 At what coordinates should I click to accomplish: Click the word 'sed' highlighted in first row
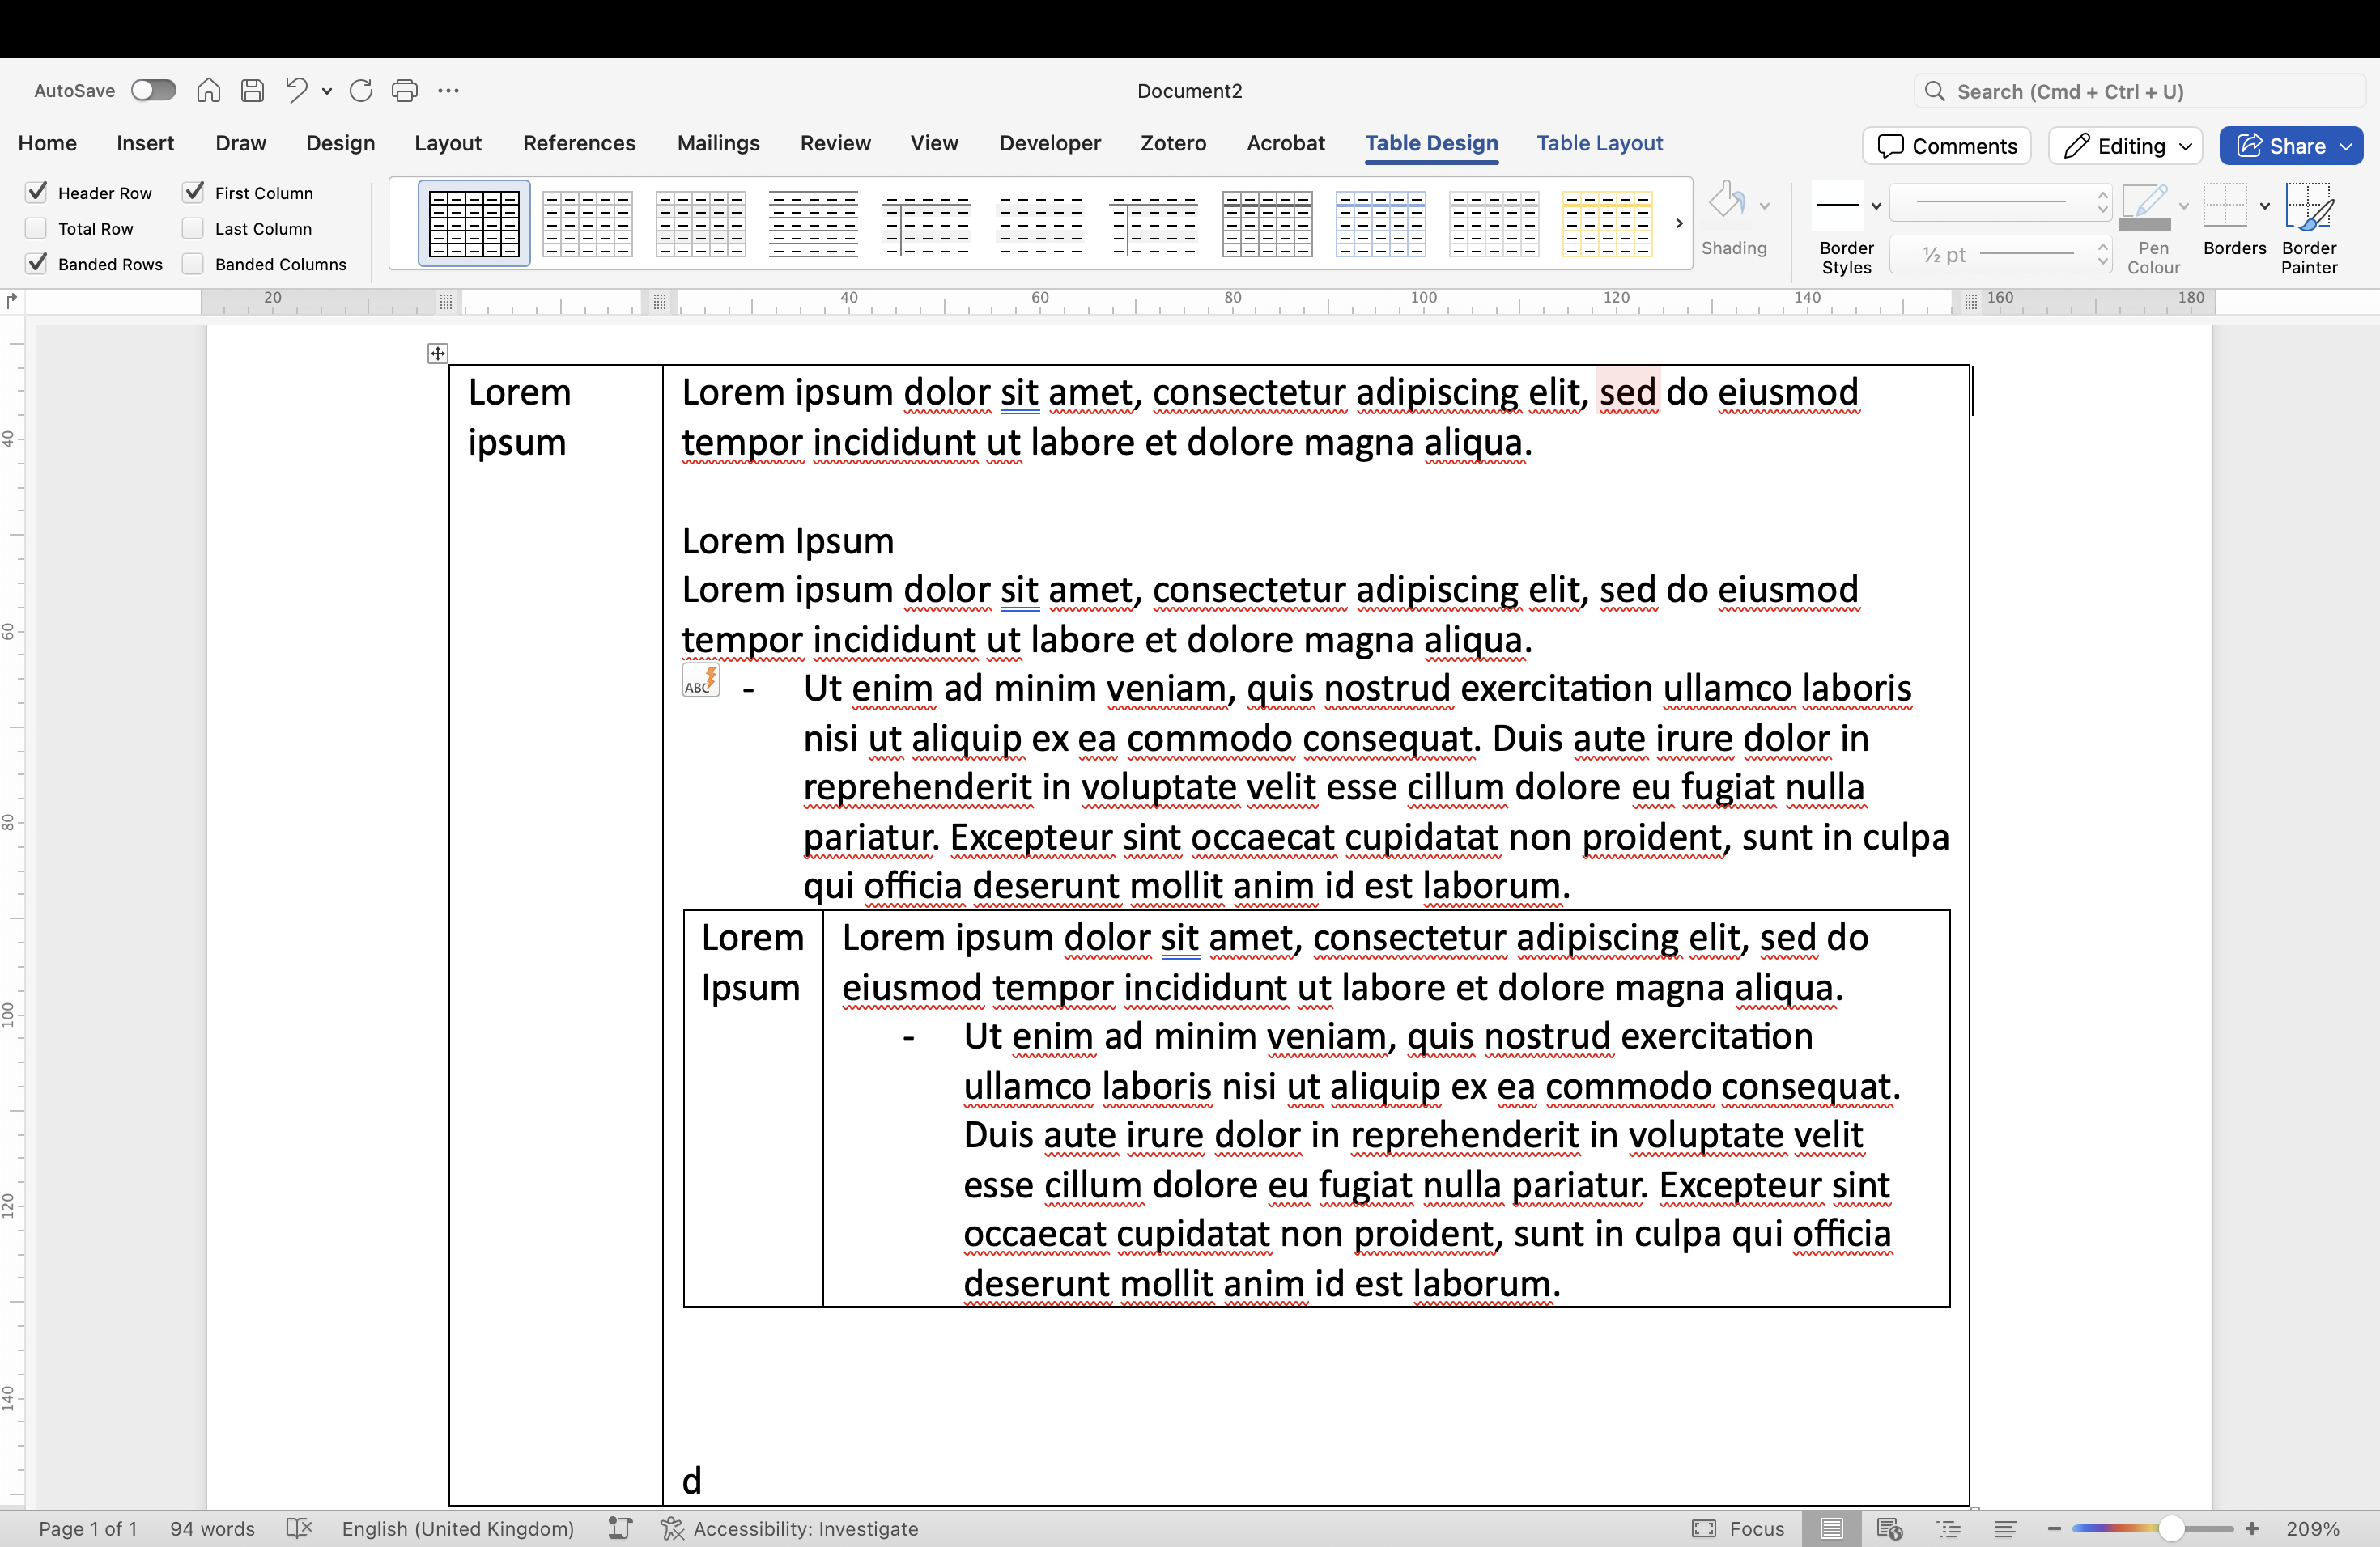pos(1628,392)
